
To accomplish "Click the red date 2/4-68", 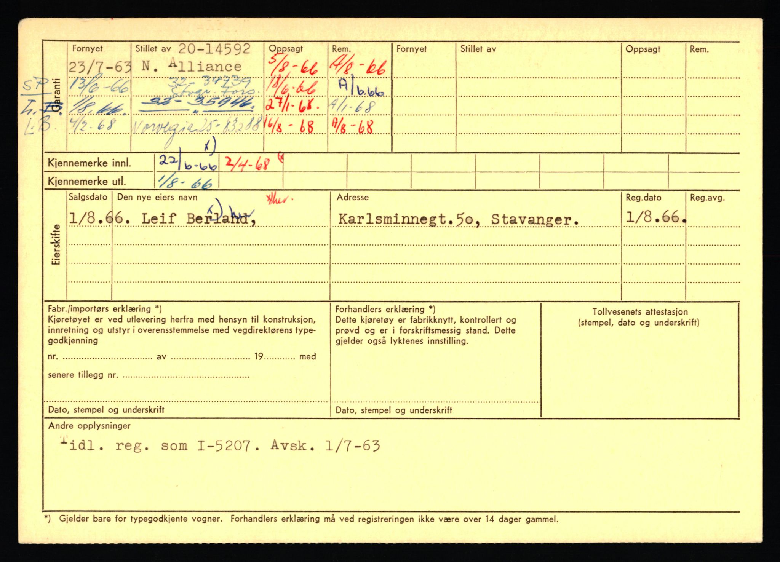I will tap(247, 164).
